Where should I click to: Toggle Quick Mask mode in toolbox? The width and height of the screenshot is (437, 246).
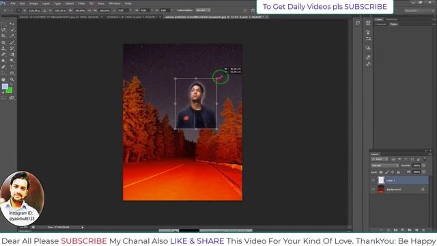3,98
